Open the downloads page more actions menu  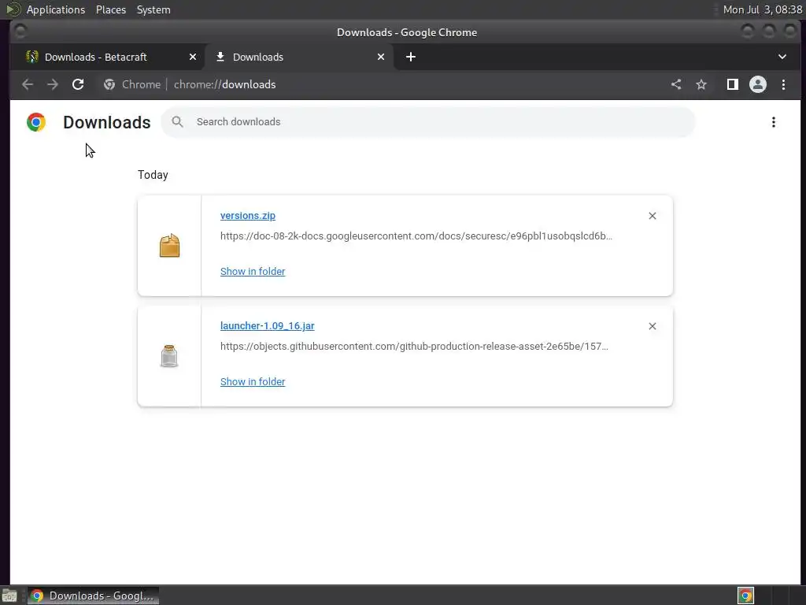tap(773, 122)
